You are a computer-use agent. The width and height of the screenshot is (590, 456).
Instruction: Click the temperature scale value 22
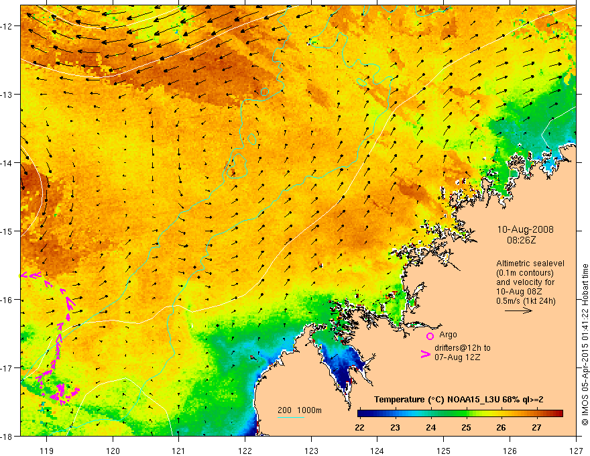tap(359, 427)
